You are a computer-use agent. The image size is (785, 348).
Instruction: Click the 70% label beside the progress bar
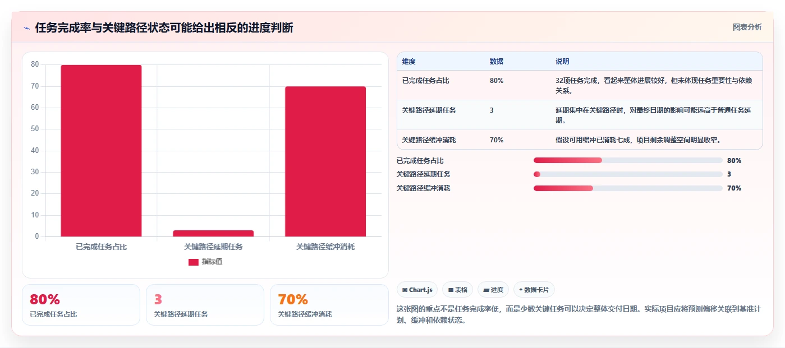coord(734,188)
